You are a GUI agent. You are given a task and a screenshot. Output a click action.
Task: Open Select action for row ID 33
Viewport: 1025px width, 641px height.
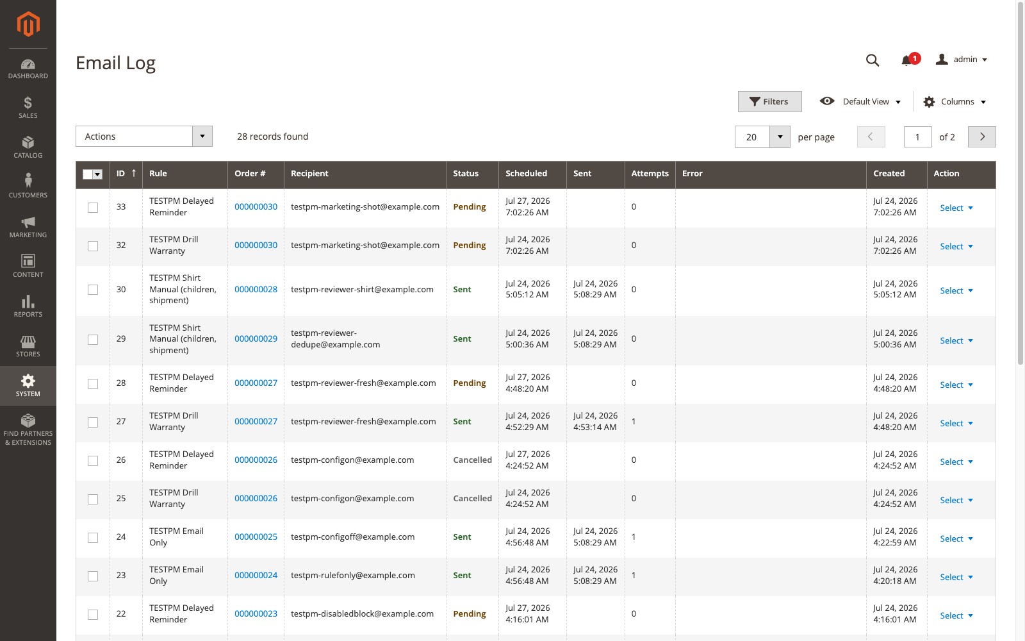click(956, 208)
